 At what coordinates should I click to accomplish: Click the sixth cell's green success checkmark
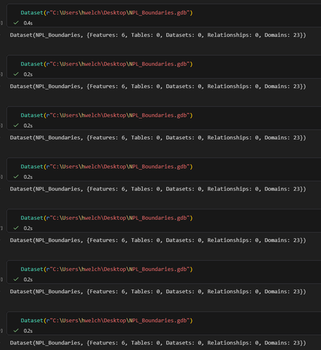pos(16,279)
